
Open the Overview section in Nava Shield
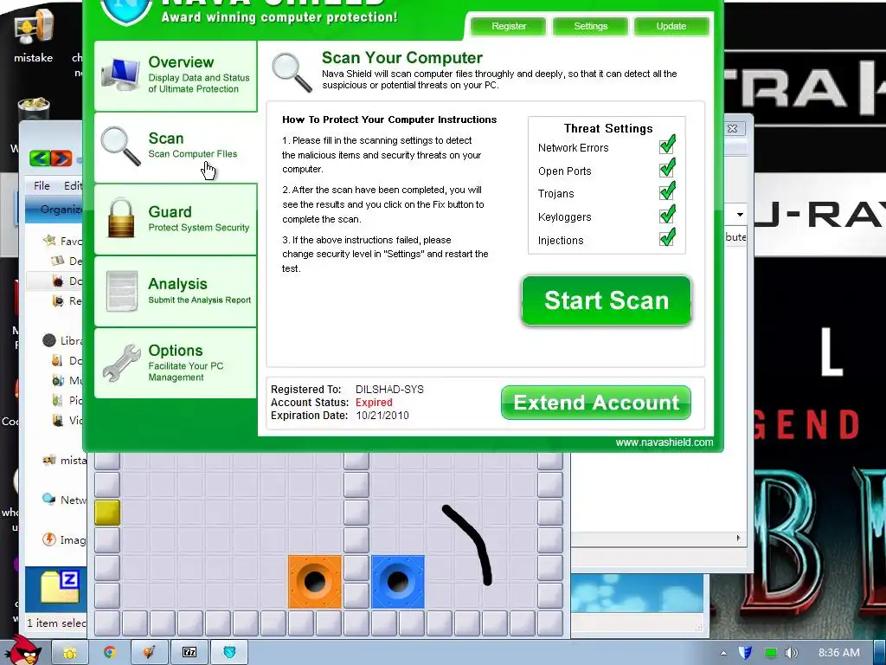[176, 76]
